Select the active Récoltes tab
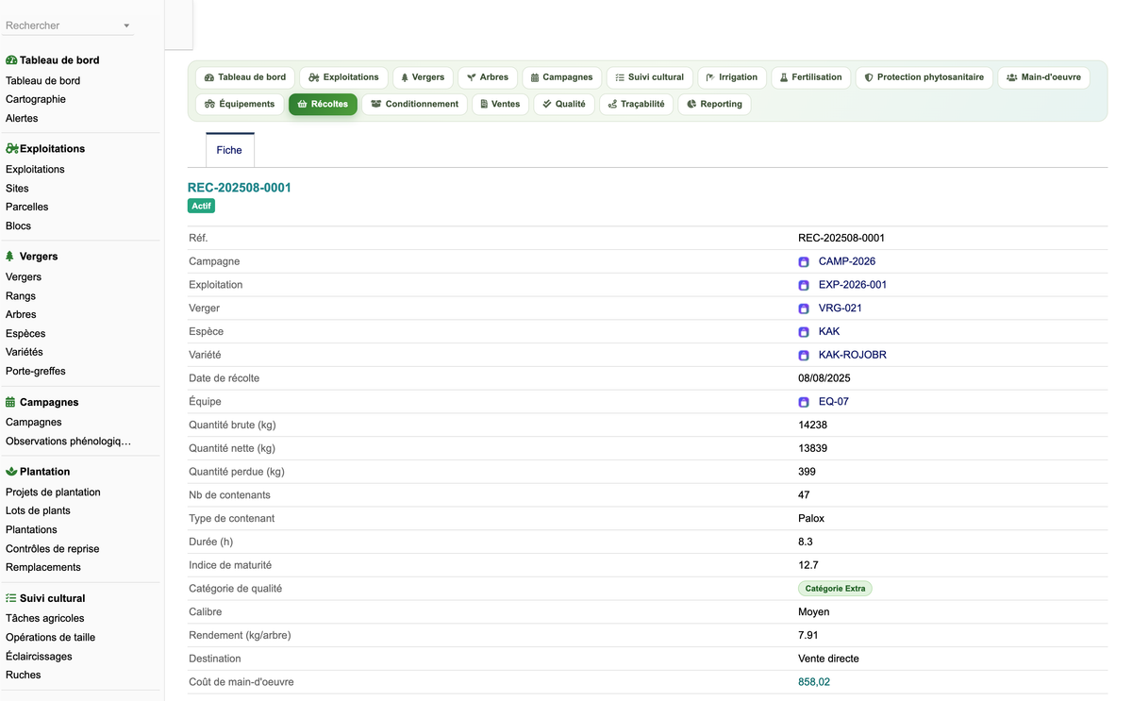 [x=323, y=104]
